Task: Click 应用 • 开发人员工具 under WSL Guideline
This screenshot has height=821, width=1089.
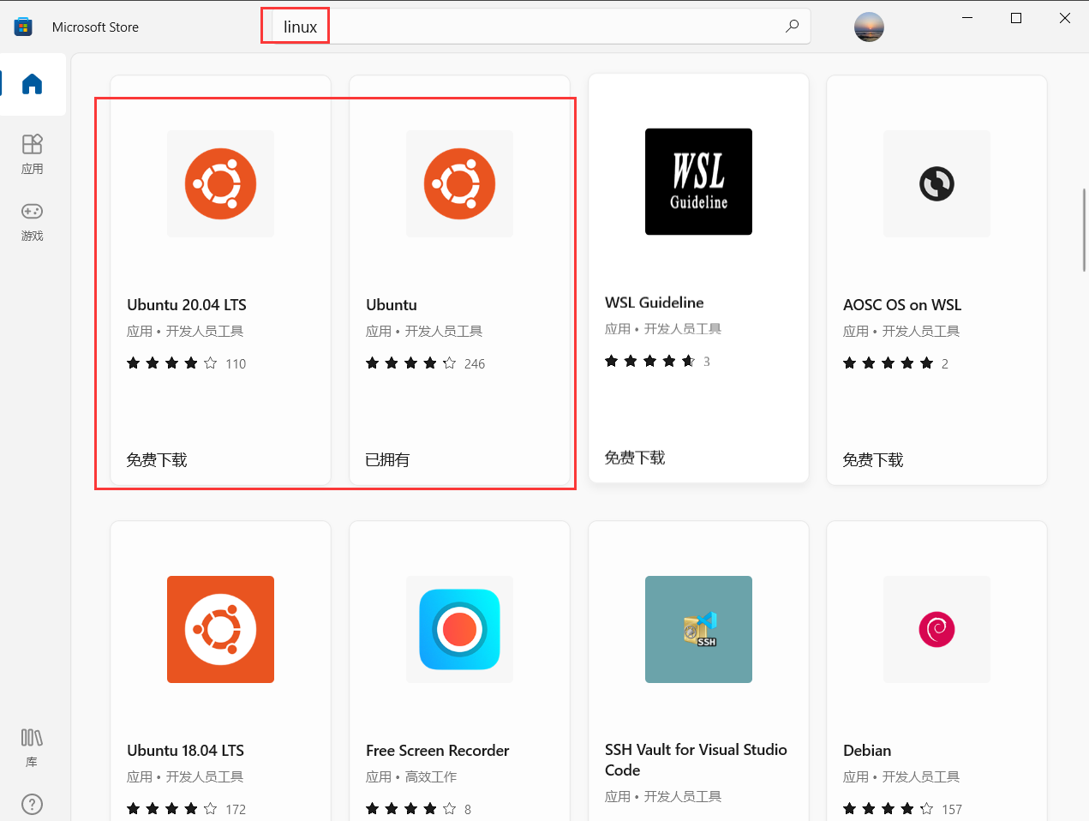Action: 663,329
